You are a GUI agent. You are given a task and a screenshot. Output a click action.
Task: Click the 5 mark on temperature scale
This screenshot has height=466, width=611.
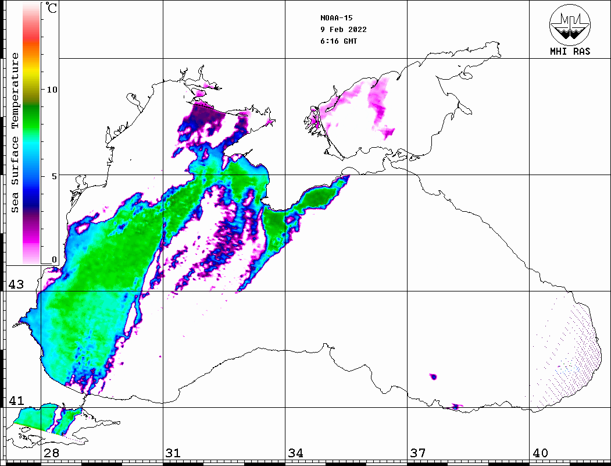tap(54, 176)
